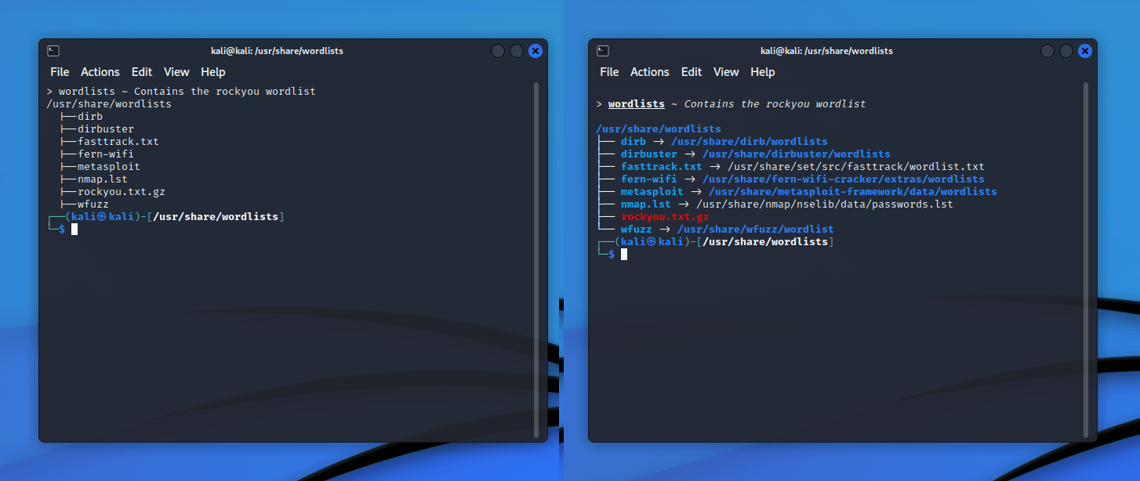Click the terminal icon in left window titlebar
This screenshot has width=1140, height=481.
[x=53, y=51]
